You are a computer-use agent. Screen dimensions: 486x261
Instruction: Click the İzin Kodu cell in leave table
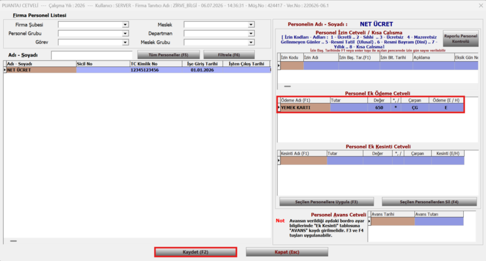point(292,65)
